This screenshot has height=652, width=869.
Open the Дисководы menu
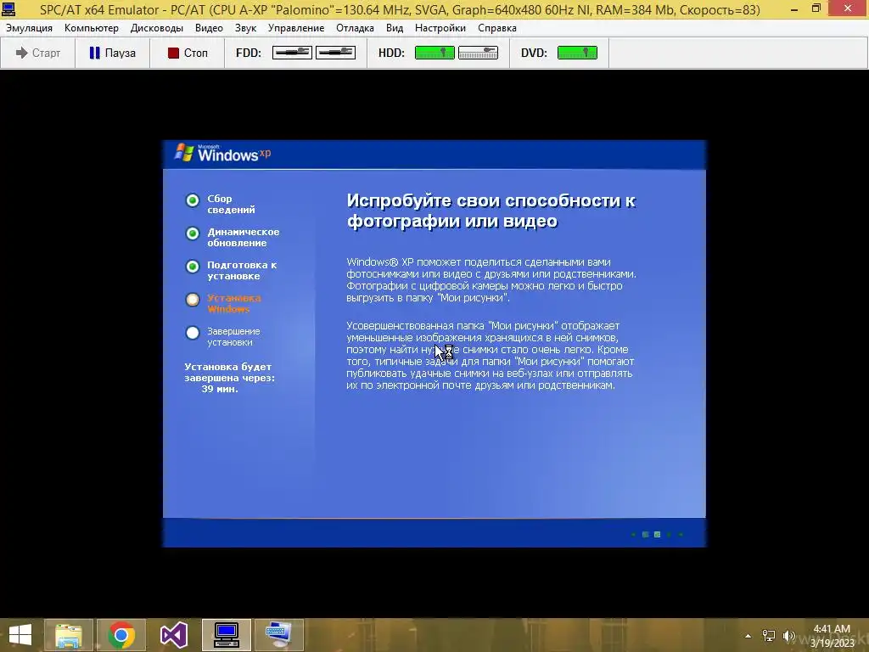(157, 28)
